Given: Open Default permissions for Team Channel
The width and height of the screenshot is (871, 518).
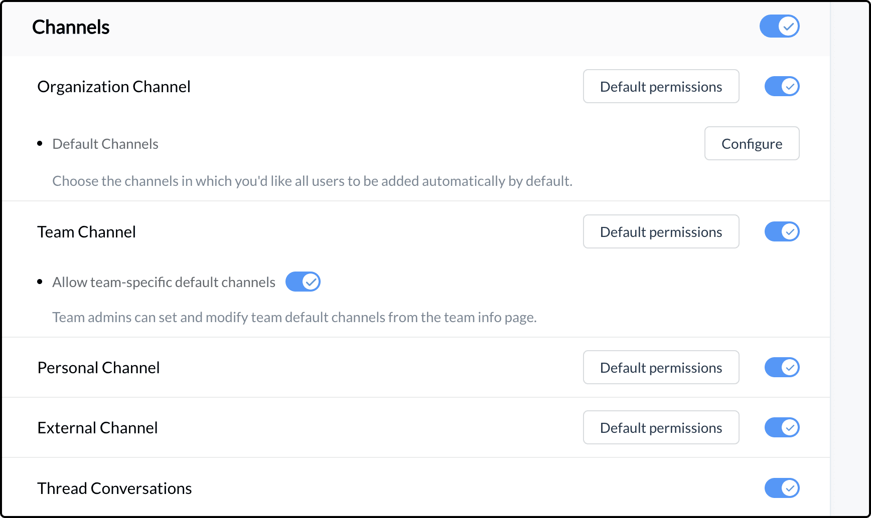Looking at the screenshot, I should [x=661, y=231].
